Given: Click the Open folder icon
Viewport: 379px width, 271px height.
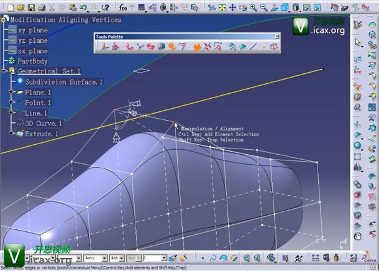Looking at the screenshot, I should pyautogui.click(x=21, y=7).
